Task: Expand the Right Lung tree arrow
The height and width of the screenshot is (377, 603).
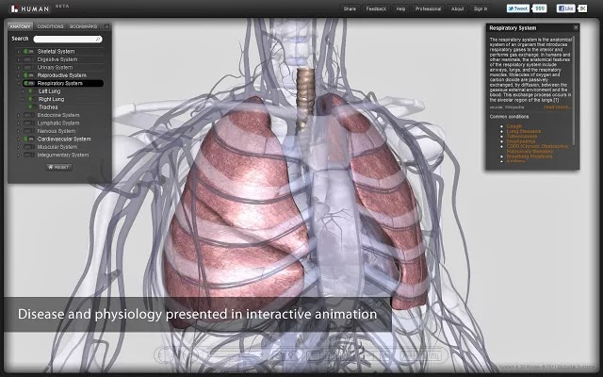Action: point(23,99)
